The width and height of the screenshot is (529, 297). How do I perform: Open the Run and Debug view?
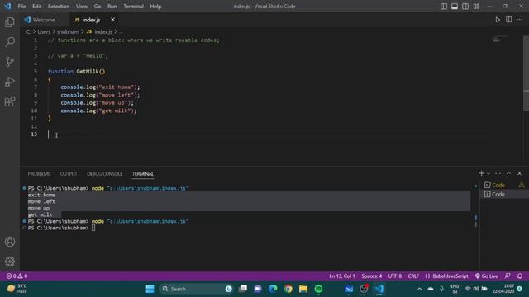coord(10,82)
